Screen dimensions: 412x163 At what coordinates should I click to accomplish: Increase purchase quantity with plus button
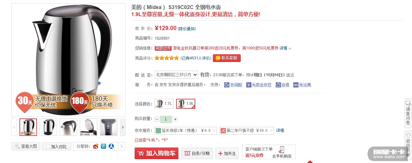pos(175,119)
